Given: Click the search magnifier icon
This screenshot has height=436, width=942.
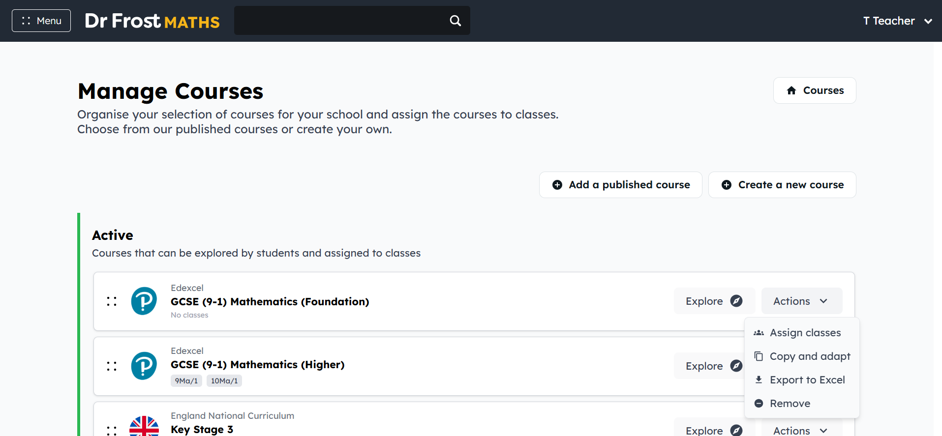Looking at the screenshot, I should [x=456, y=21].
